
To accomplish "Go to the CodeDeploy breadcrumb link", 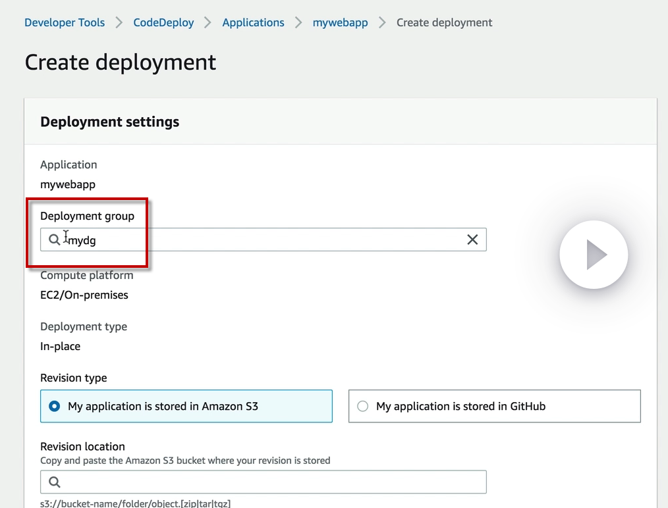I will 163,22.
